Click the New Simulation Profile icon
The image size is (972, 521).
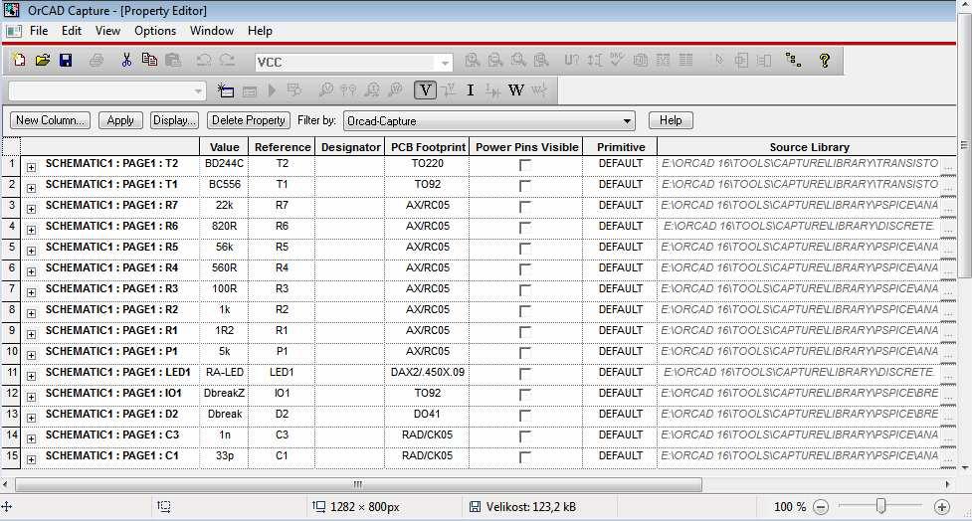(x=225, y=90)
